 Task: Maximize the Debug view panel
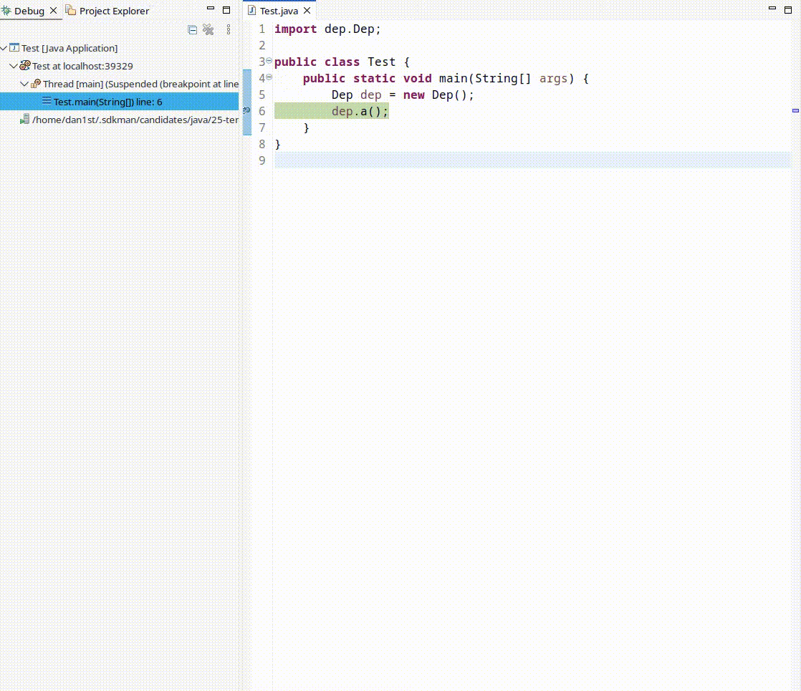coord(226,10)
